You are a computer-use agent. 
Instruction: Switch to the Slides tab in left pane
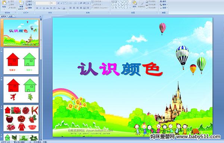click(x=4, y=16)
